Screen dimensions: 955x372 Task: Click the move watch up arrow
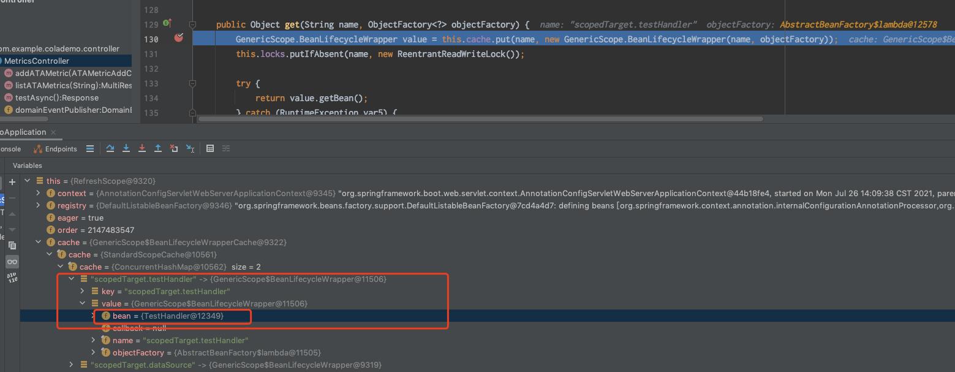[x=12, y=213]
